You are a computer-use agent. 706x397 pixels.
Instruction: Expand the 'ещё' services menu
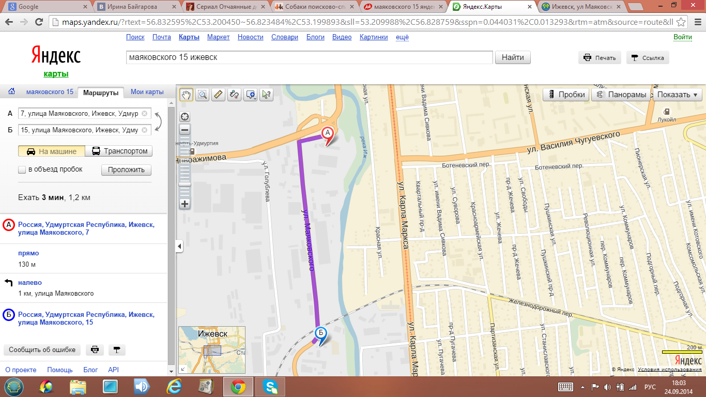click(402, 37)
